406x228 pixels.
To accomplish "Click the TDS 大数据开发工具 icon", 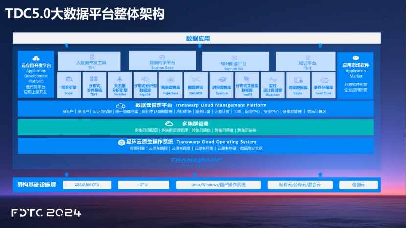I will tap(92, 56).
